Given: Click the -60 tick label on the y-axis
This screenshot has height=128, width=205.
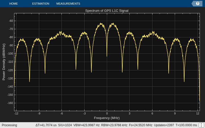Looking at the screenshot, I should click(11, 21).
